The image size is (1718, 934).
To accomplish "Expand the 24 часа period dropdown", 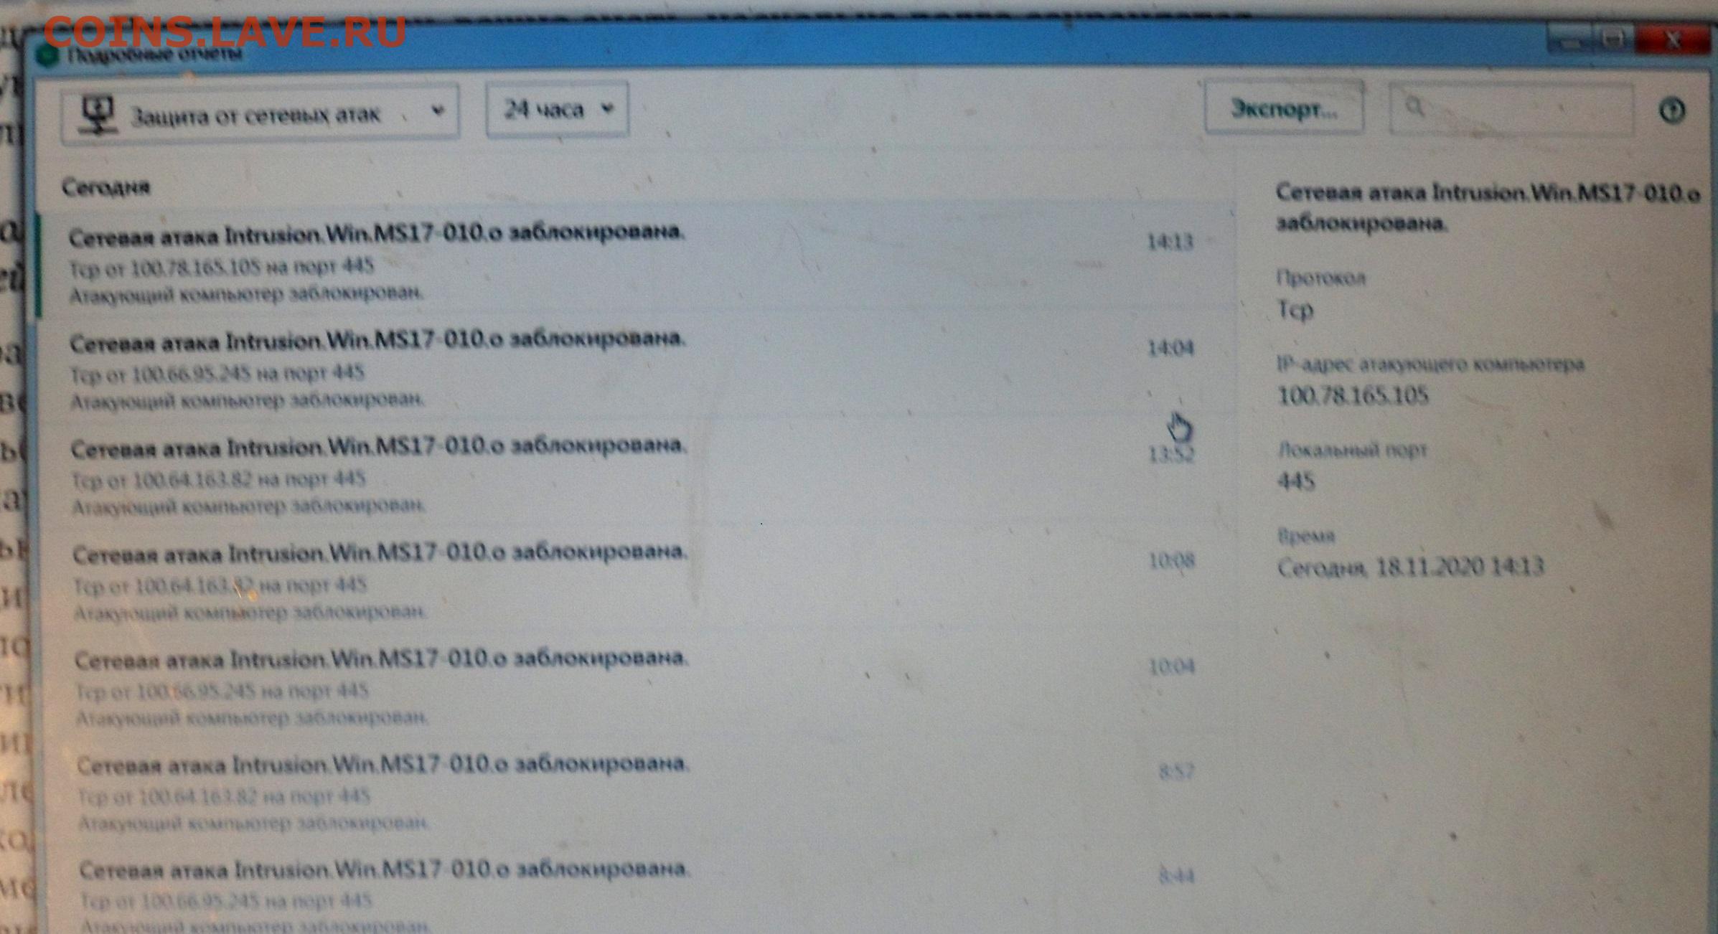I will [558, 109].
